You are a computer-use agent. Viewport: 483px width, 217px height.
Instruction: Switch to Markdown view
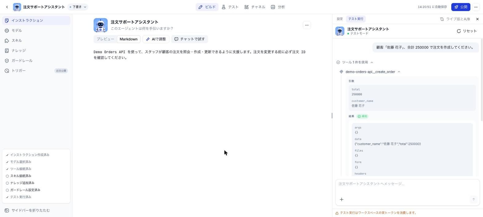pyautogui.click(x=128, y=39)
